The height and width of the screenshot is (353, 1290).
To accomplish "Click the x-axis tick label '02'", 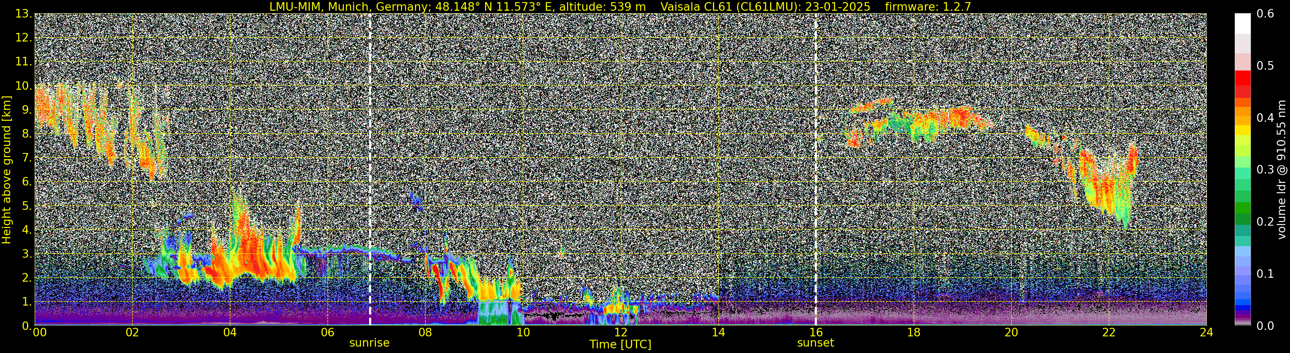I will tap(132, 333).
